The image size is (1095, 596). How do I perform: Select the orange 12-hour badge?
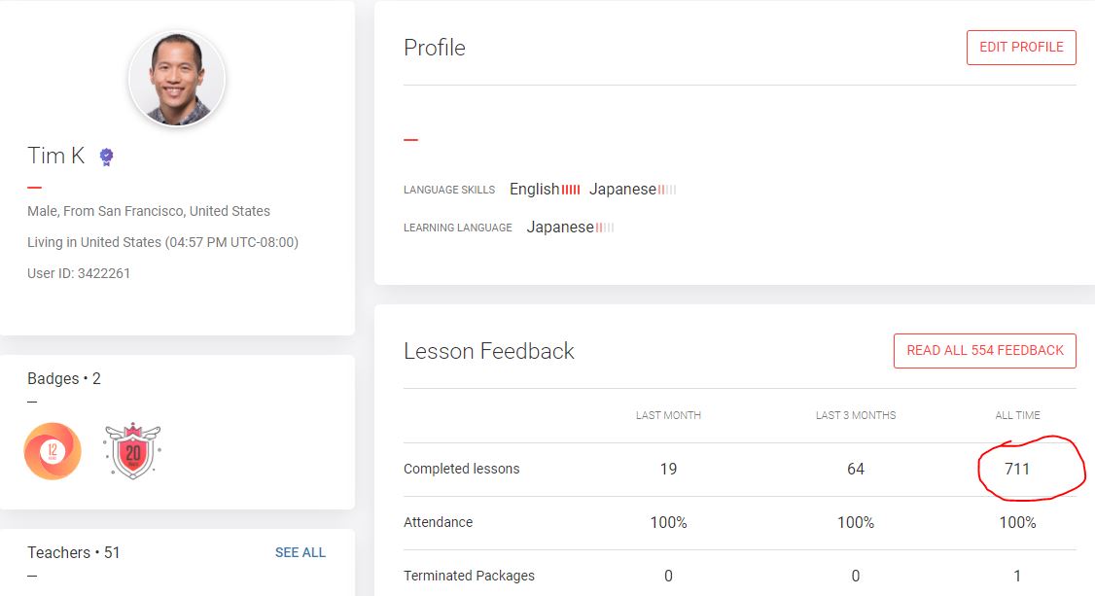pyautogui.click(x=53, y=451)
